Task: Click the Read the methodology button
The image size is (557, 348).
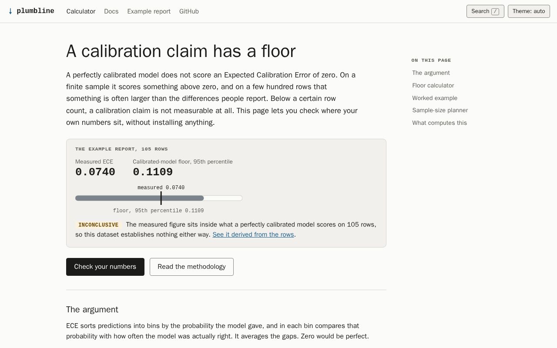Action: coord(191,267)
